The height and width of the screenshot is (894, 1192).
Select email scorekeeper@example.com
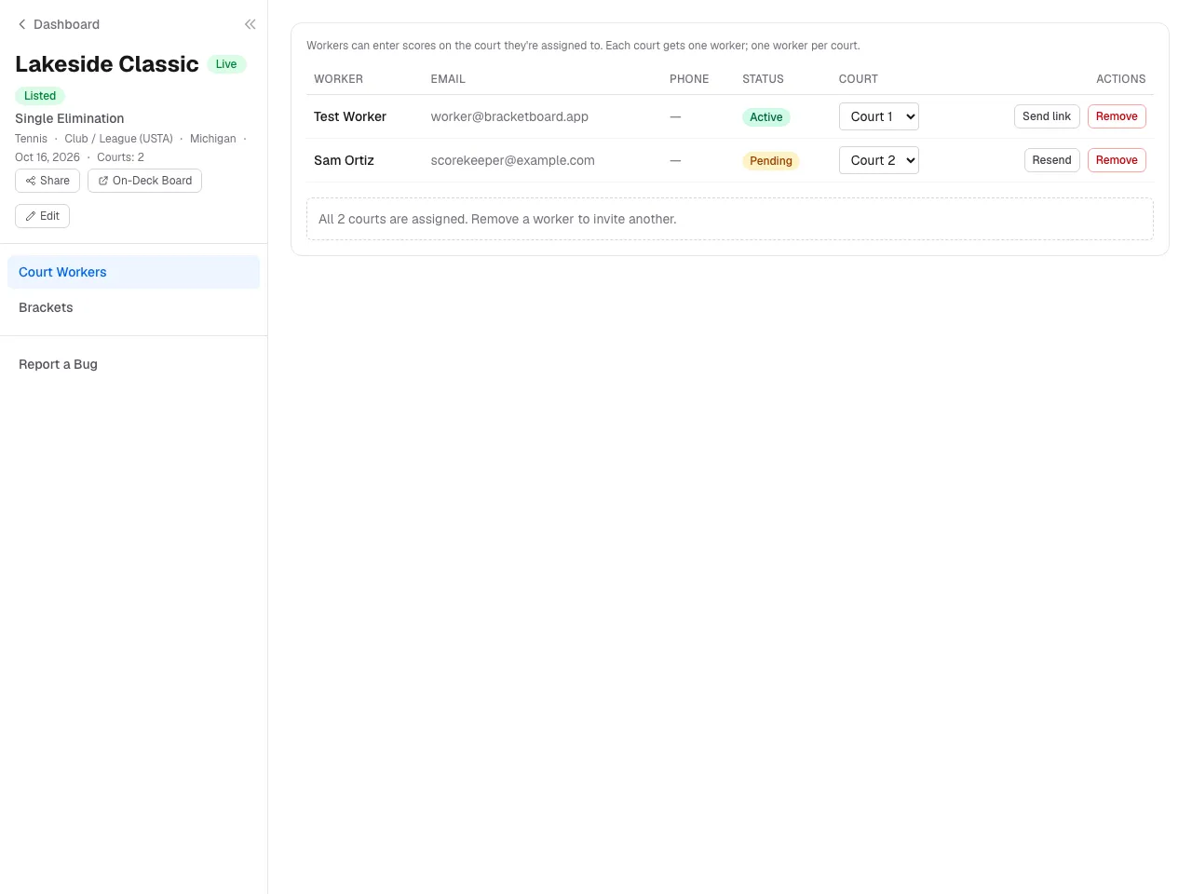pos(512,160)
